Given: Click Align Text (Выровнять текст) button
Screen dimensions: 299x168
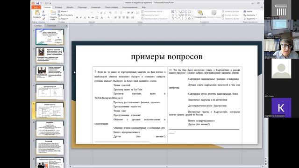Looking at the screenshot, I should [150, 15].
